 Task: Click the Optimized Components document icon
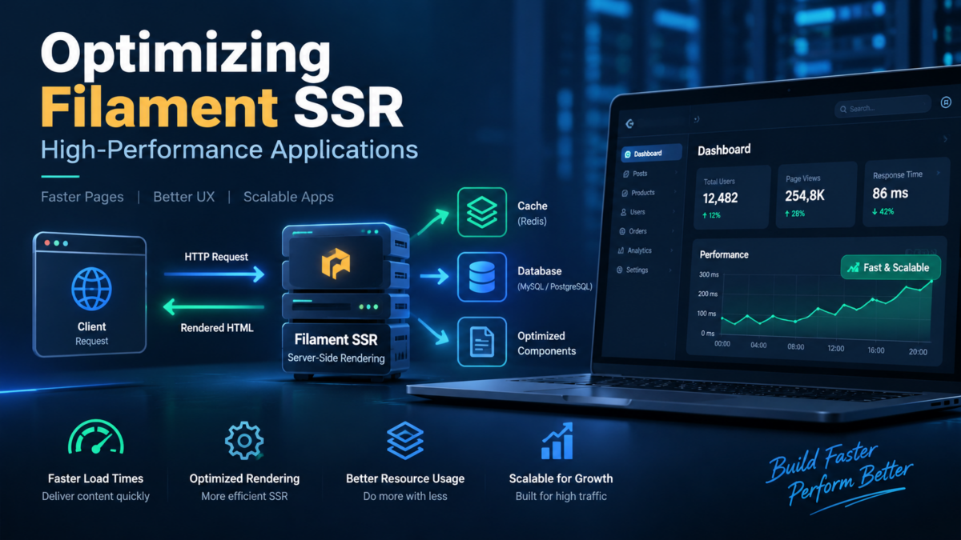point(483,342)
